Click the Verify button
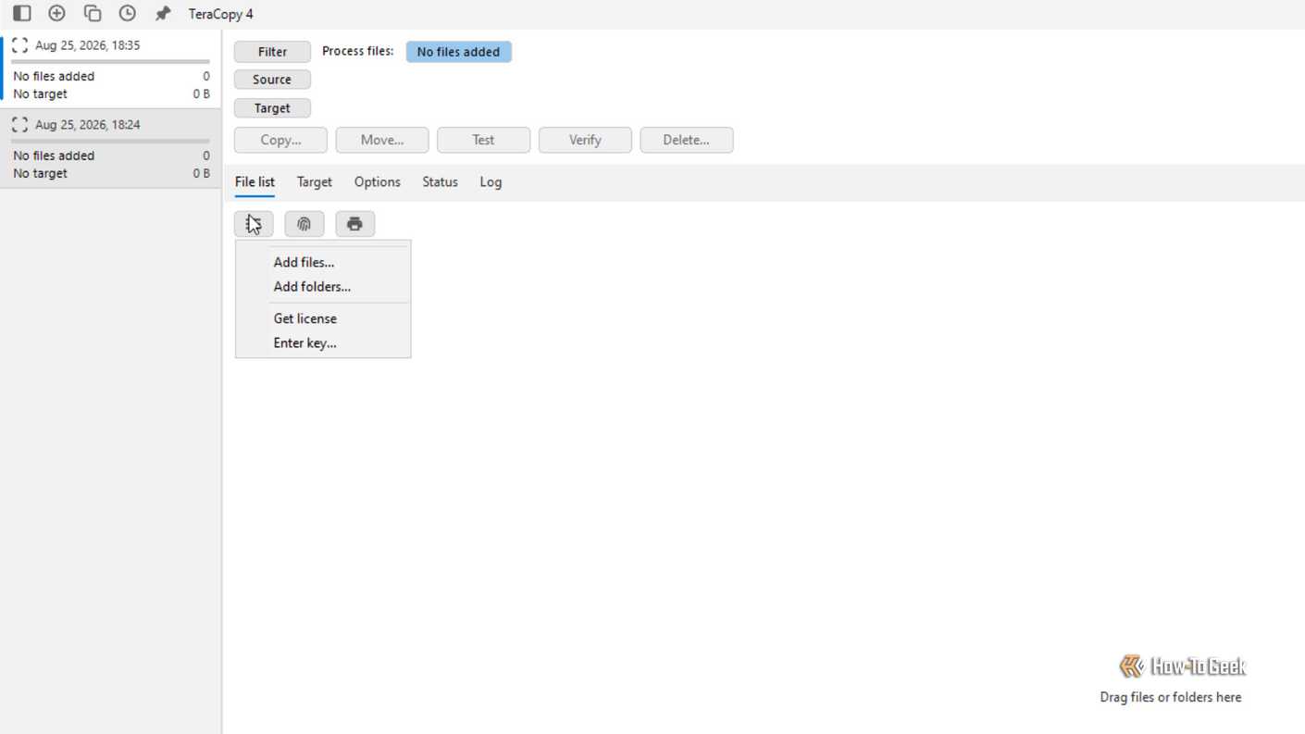Image resolution: width=1305 pixels, height=734 pixels. 585,140
